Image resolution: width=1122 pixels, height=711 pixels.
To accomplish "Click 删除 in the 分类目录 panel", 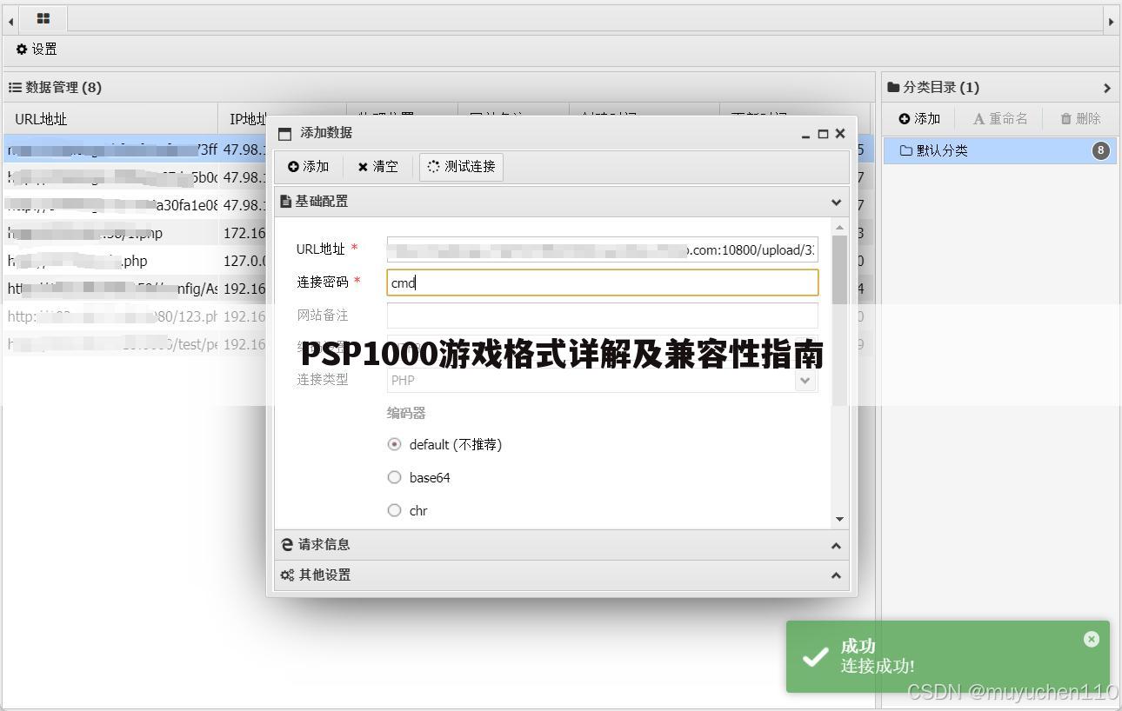I will [x=1080, y=119].
